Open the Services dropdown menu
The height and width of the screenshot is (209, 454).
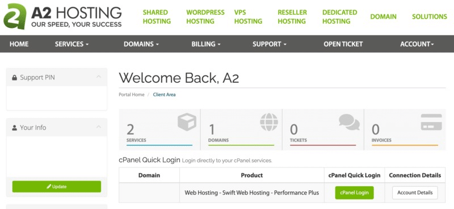click(72, 44)
